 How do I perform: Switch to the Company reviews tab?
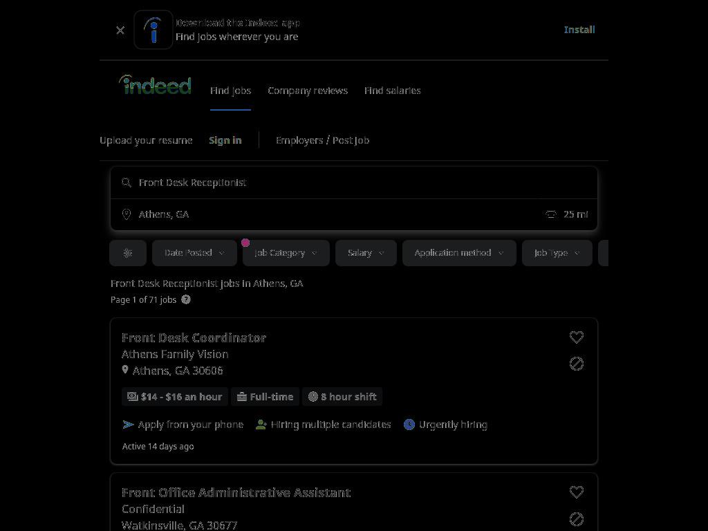pyautogui.click(x=308, y=91)
